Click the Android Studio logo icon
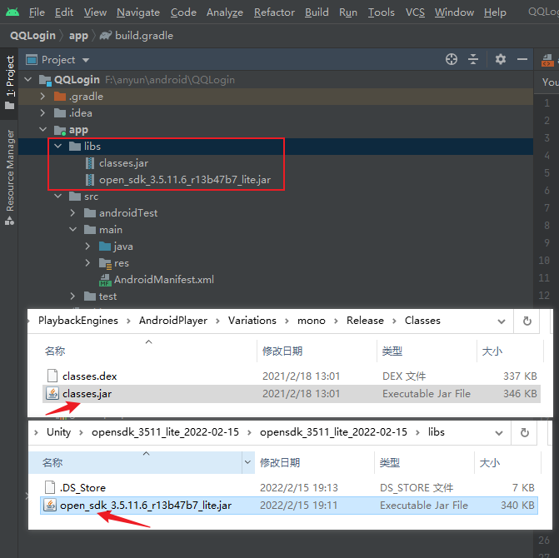 12,12
